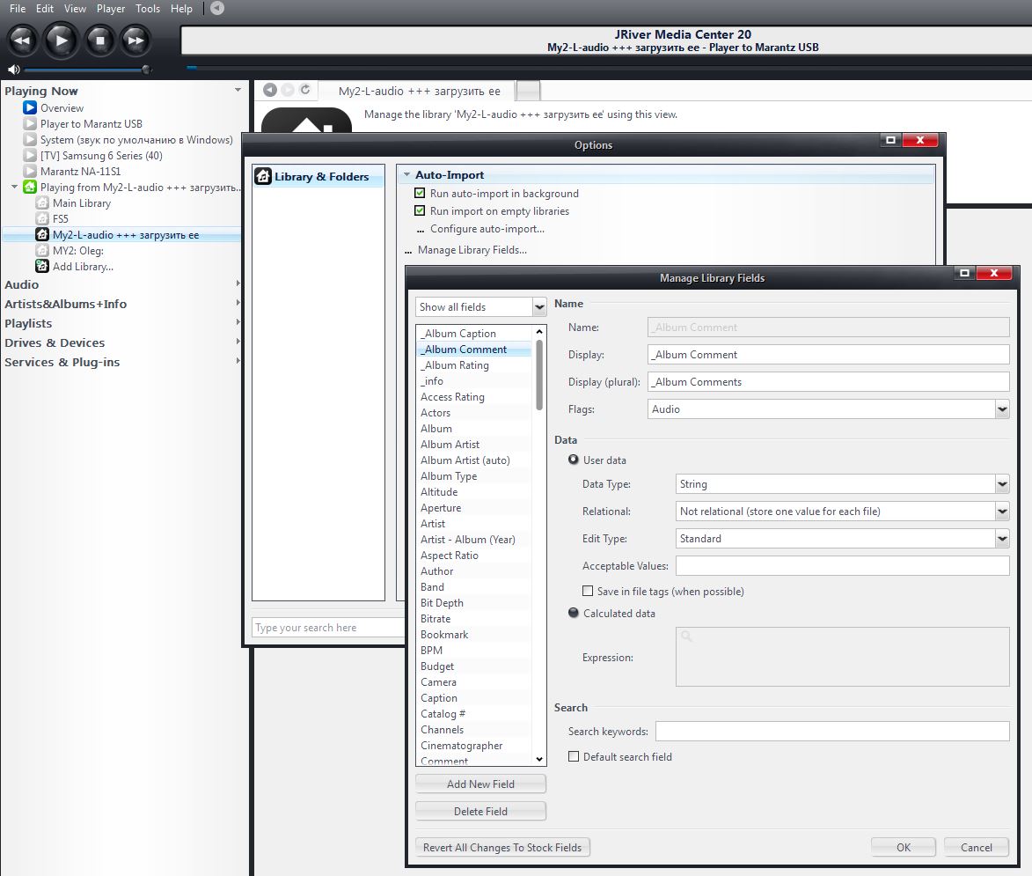Image resolution: width=1032 pixels, height=876 pixels.
Task: Click the [TV] Samsung 6 Series zone icon
Action: 30,156
